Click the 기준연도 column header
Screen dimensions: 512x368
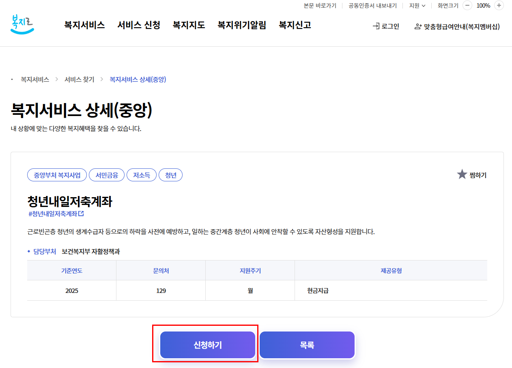click(x=72, y=271)
